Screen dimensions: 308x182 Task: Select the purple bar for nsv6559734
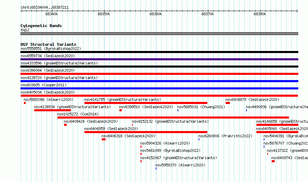(x=159, y=59)
